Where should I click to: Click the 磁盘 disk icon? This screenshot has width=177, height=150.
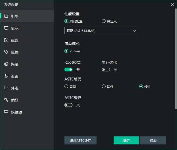click(x=6, y=40)
